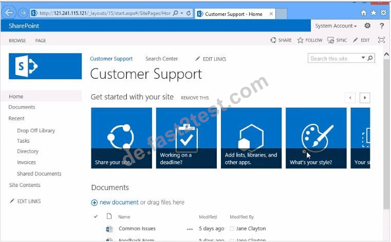
Task: Sort documents by Modified By column
Action: (241, 217)
